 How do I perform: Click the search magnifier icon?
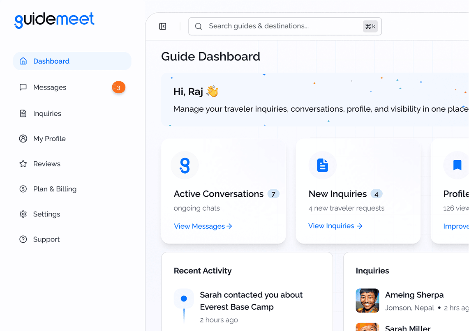198,26
